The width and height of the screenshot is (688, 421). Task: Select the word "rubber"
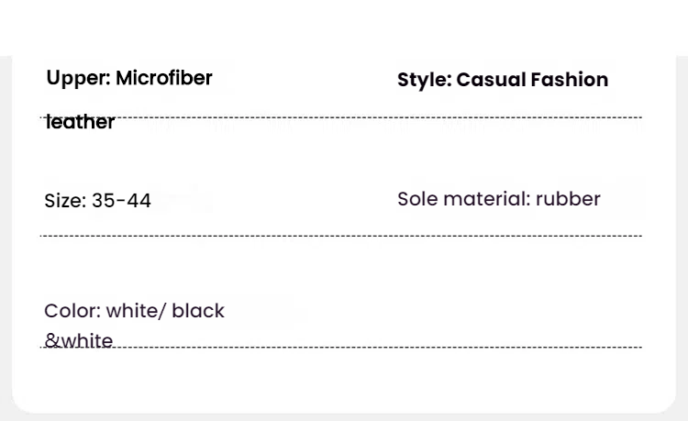pos(568,199)
